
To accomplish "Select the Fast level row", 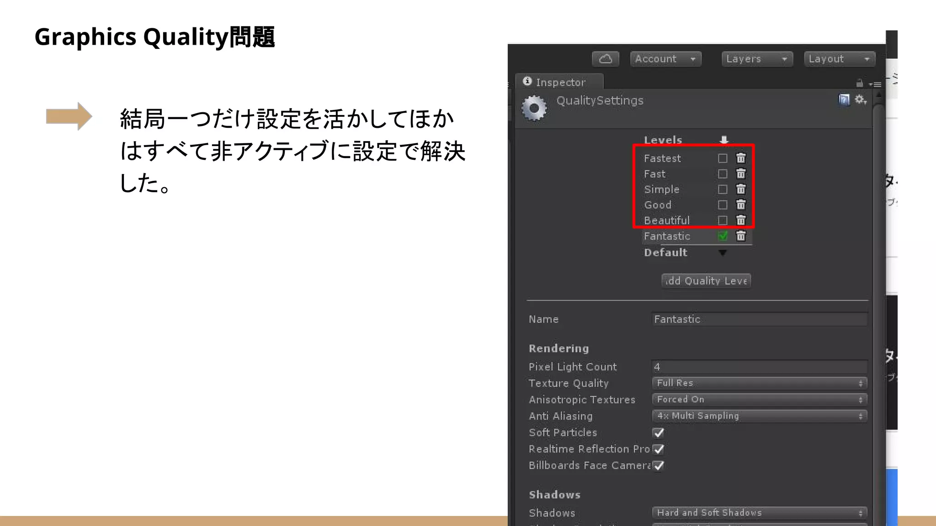I will click(697, 174).
